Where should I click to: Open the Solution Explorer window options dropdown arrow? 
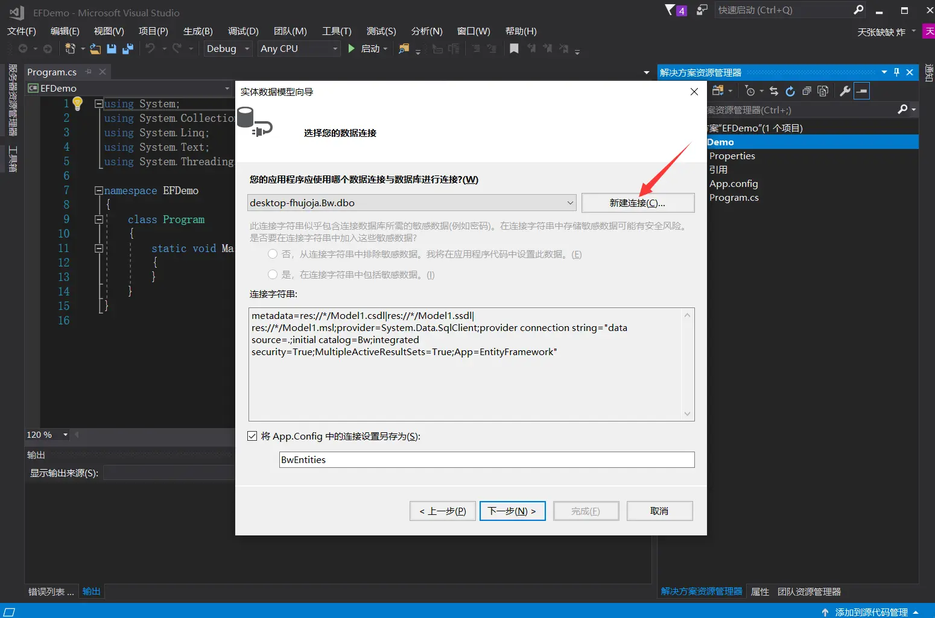(884, 72)
